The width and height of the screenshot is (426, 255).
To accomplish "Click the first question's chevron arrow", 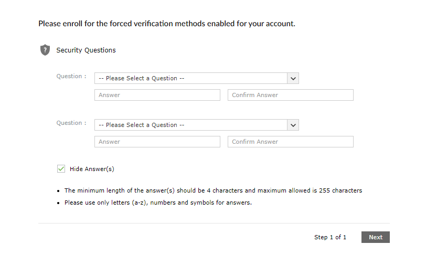I will click(293, 78).
